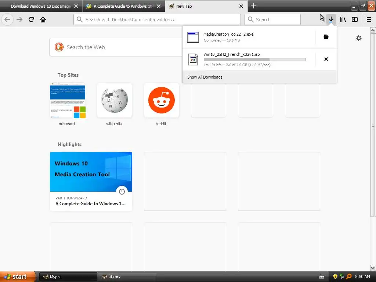Screen dimensions: 376x282
Task: Switch to A Complete Guide to Windows 10 tab
Action: point(123,6)
